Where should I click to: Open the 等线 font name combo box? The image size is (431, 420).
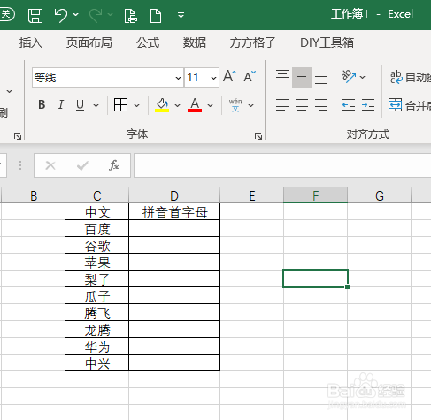click(108, 78)
